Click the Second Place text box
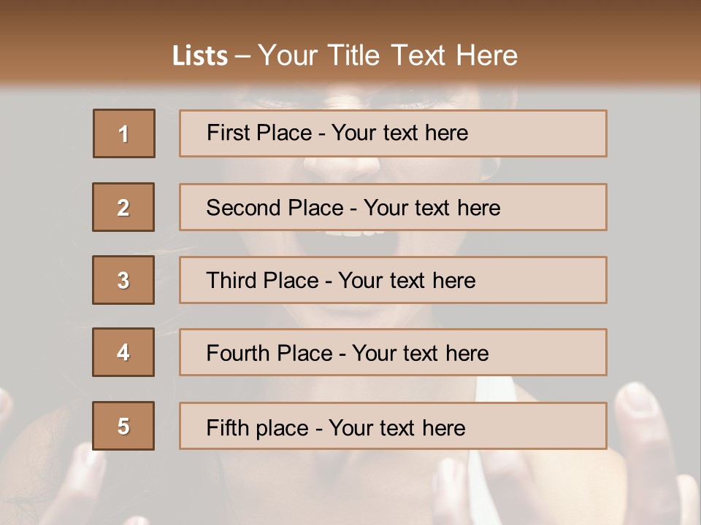The image size is (701, 525). (393, 207)
